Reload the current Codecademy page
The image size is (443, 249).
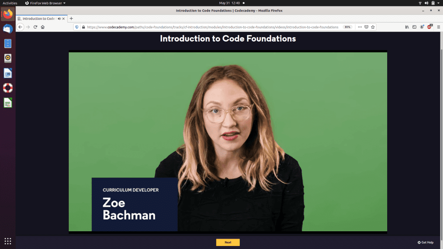point(35,27)
